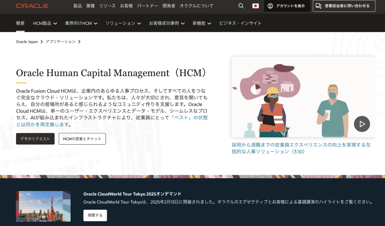The height and width of the screenshot is (226, 385).
Task: Expand the 新機能 dropdown
Action: 202,23
